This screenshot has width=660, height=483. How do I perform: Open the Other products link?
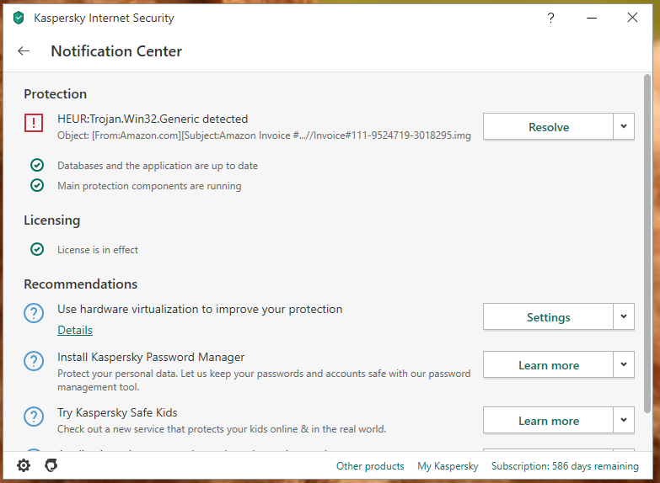(370, 466)
